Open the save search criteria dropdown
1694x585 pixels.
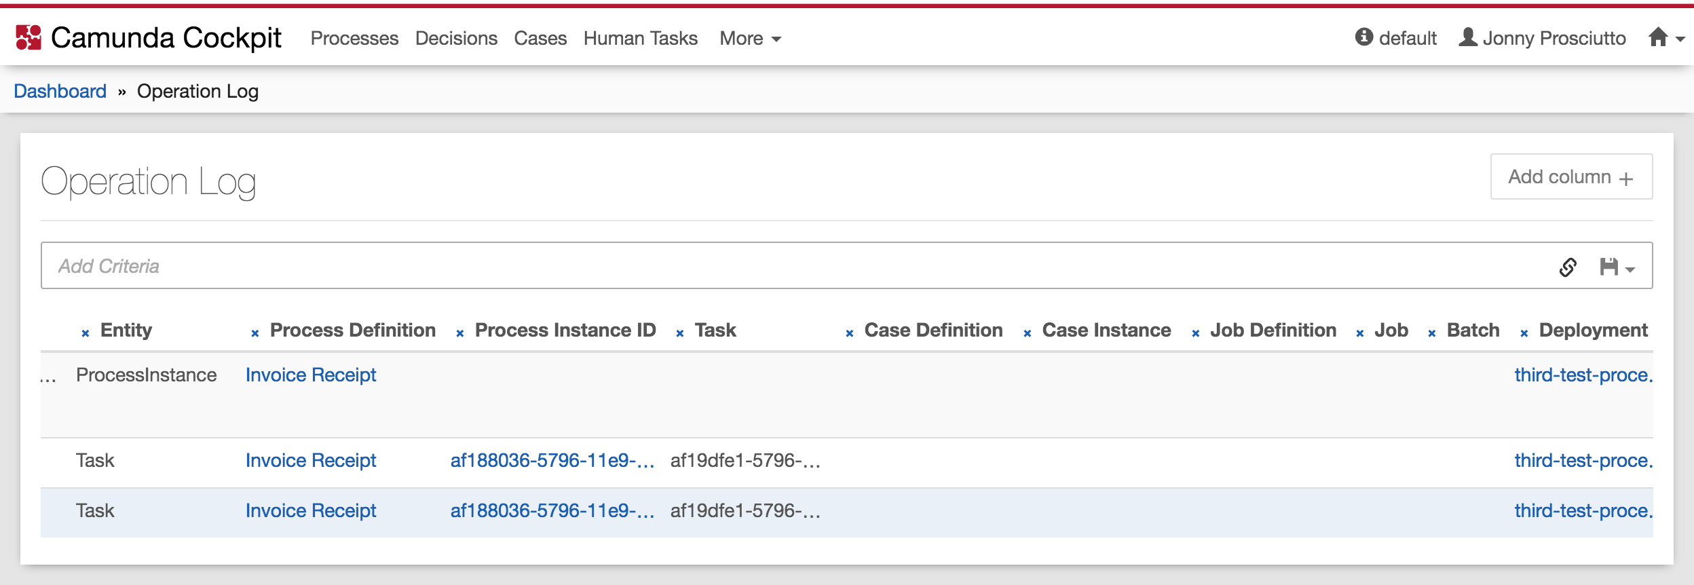pos(1617,267)
